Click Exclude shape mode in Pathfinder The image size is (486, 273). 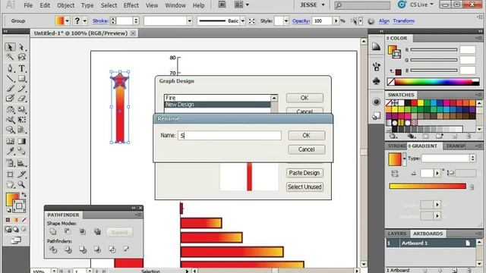coord(97,231)
